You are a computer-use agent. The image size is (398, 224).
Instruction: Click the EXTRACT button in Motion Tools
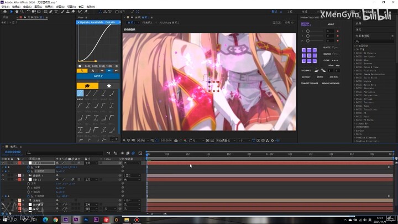(306, 77)
